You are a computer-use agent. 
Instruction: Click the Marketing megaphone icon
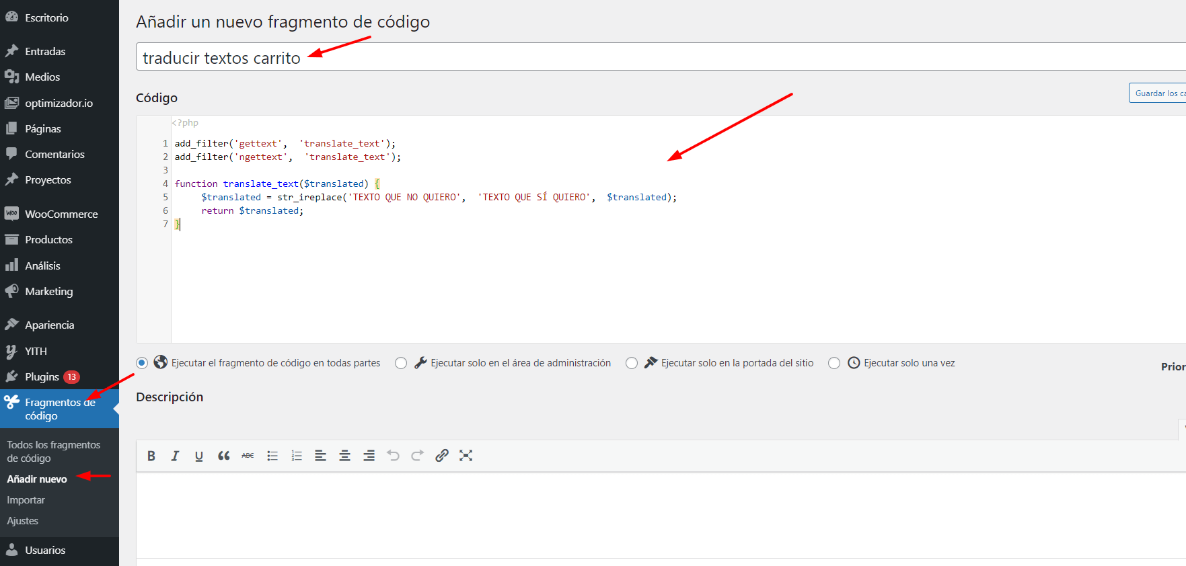click(11, 291)
